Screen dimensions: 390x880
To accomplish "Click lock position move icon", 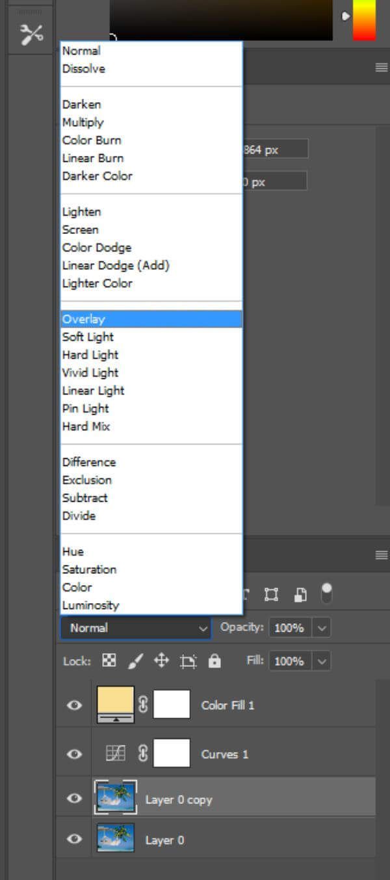I will point(161,661).
